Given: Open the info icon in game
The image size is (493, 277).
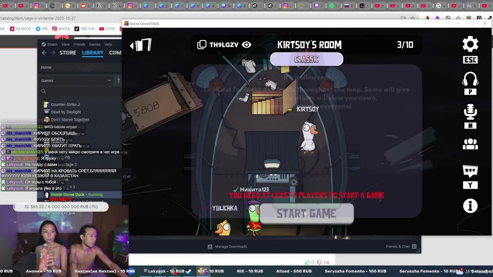Looking at the screenshot, I should (x=470, y=206).
